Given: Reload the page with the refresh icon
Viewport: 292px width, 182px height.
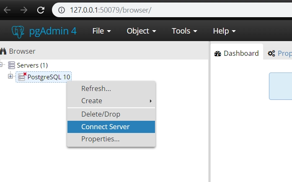Looking at the screenshot, I should coord(41,10).
